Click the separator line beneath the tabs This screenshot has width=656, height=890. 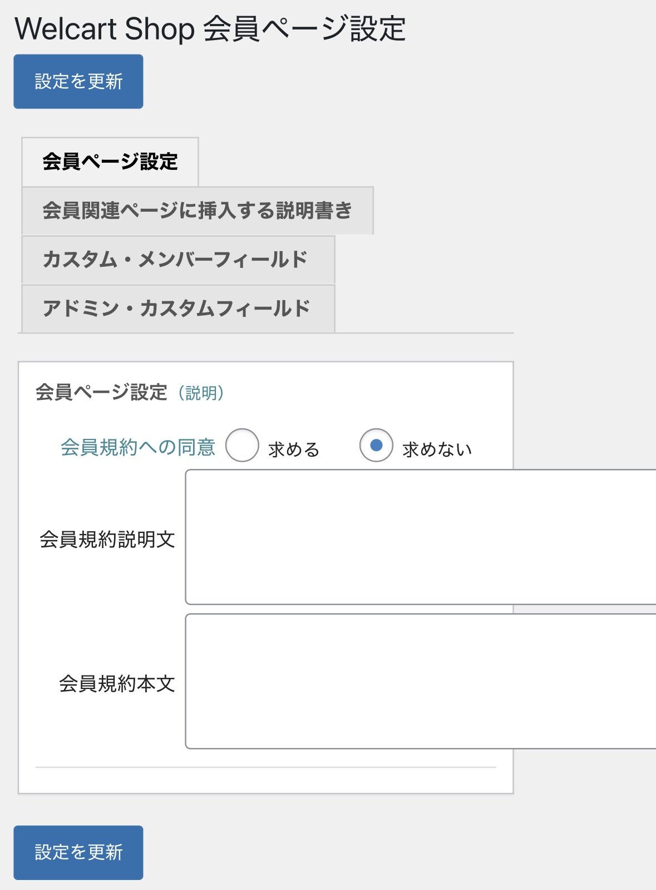point(423,333)
